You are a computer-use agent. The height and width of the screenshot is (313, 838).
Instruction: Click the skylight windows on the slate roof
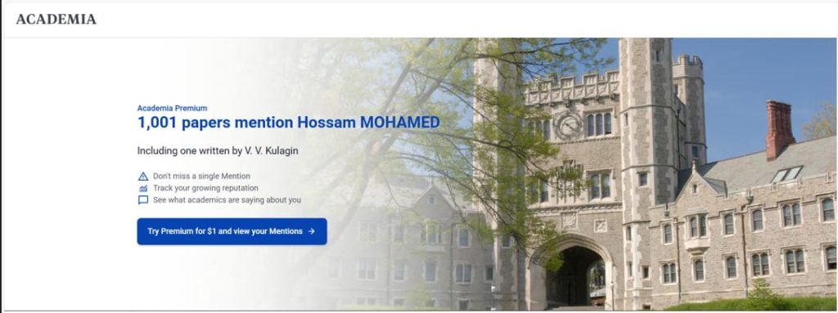click(787, 174)
